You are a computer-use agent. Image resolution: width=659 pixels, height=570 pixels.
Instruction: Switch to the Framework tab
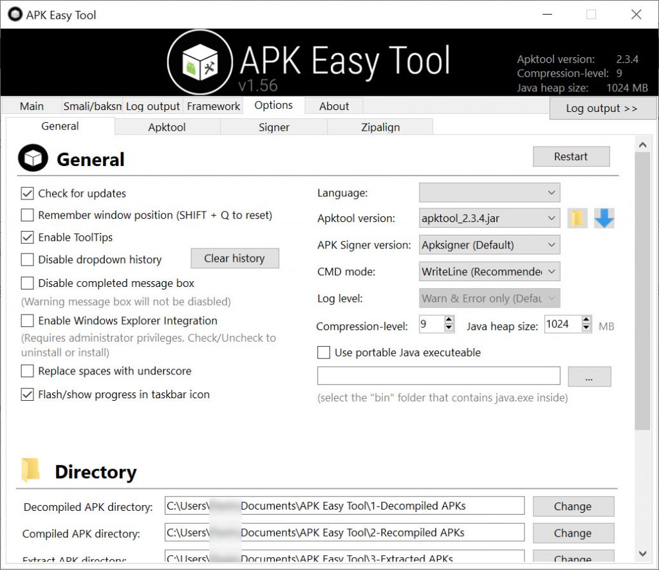(214, 106)
